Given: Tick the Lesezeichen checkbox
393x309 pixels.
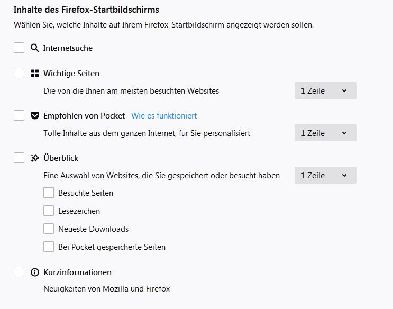Looking at the screenshot, I should (x=49, y=211).
